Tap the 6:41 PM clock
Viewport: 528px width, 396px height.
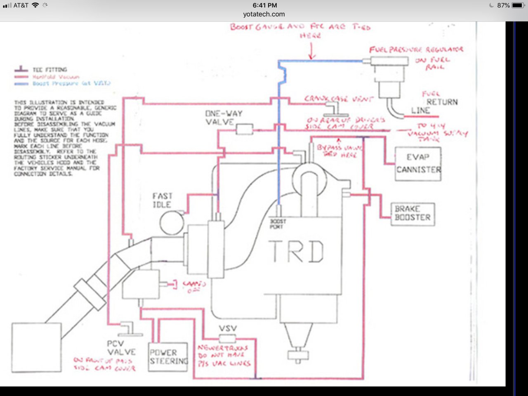(x=264, y=5)
